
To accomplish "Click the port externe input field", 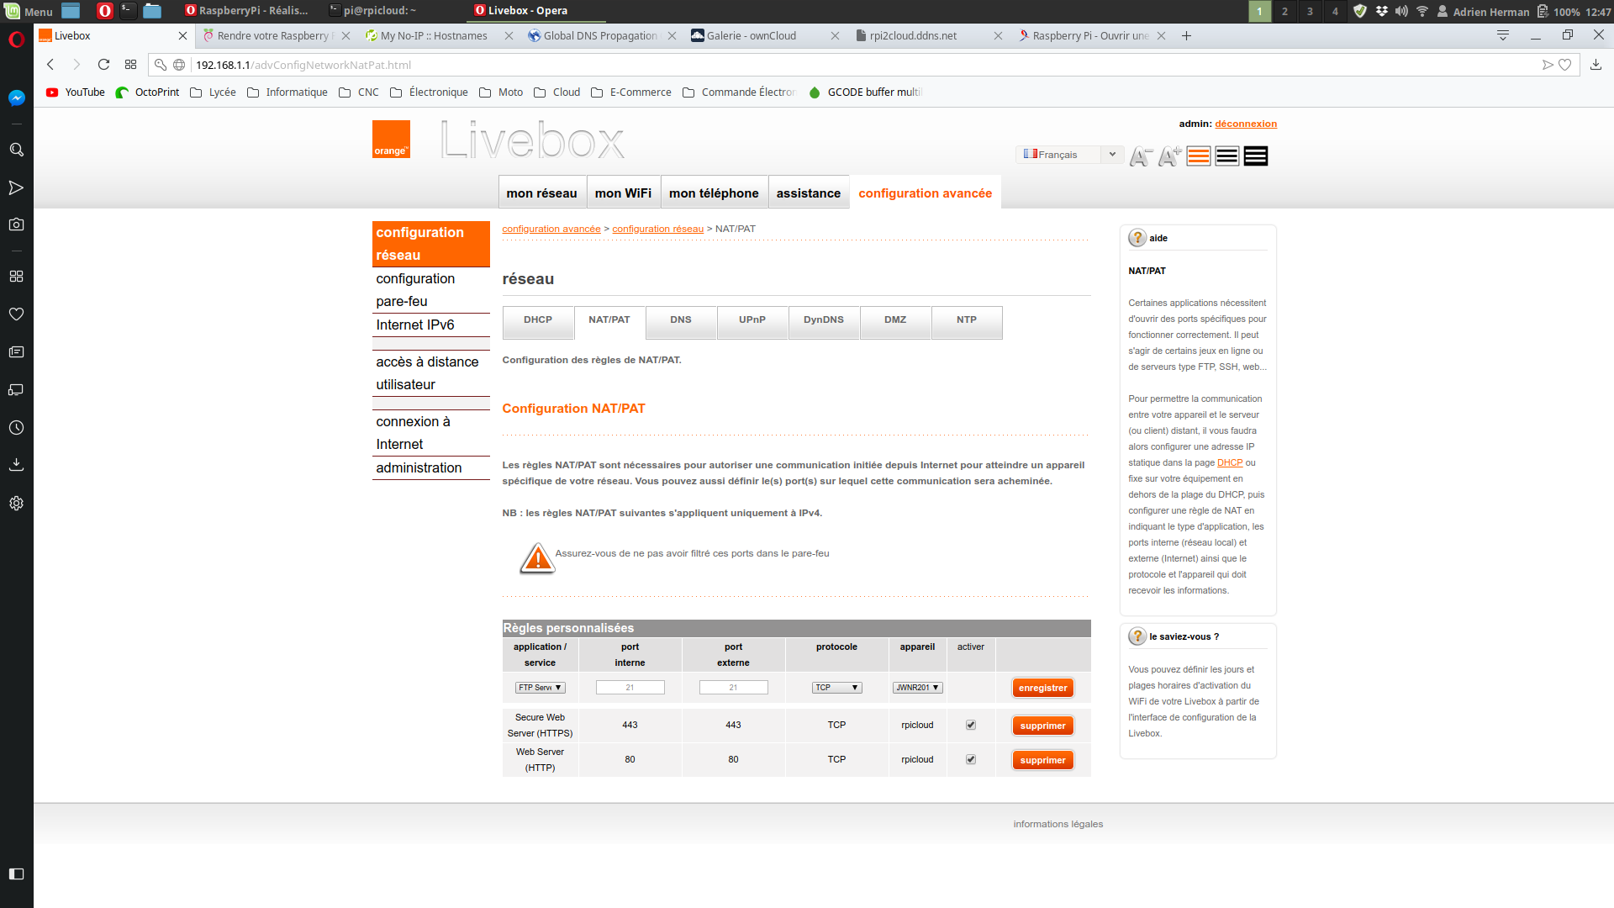I will (x=733, y=688).
